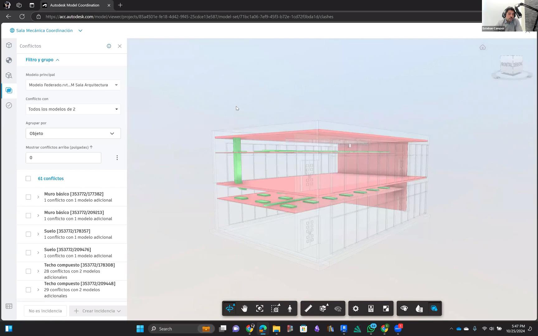
Task: Check the 61 conflictos select-all box
Action: click(x=28, y=179)
